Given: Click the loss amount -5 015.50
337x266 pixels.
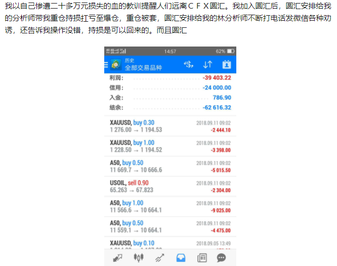Looking at the screenshot, I should tap(221, 170).
